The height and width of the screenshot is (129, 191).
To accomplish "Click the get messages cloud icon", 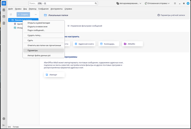I will pyautogui.click(x=11, y=14).
